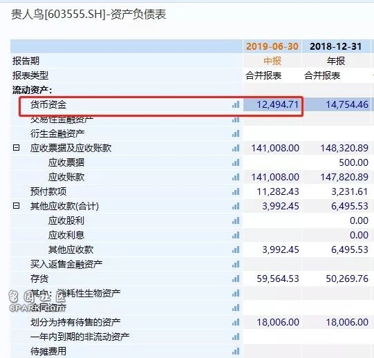Select the 一年内到期的非流动资产 row
Image resolution: width=374 pixels, height=358 pixels.
tap(190, 337)
